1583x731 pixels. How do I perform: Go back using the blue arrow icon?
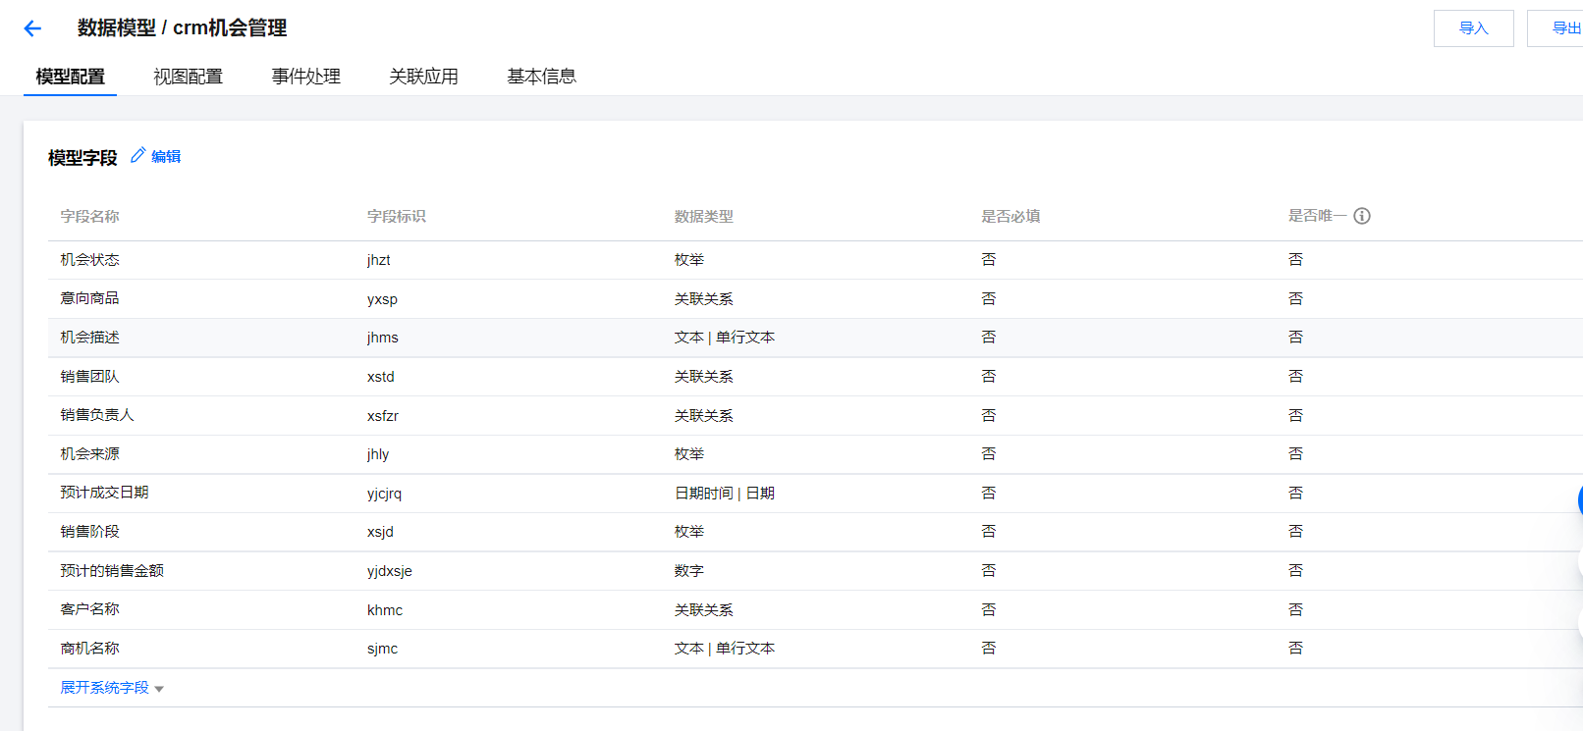point(32,28)
